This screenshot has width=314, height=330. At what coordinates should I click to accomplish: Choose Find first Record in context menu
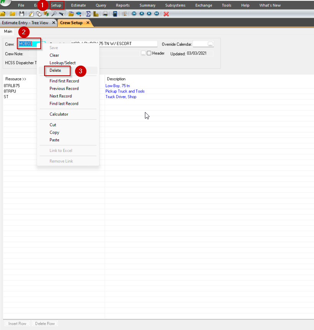pos(64,81)
